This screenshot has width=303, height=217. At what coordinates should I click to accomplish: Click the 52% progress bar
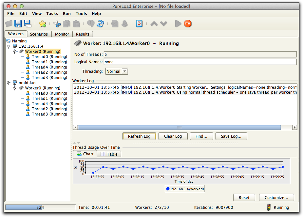click(x=40, y=207)
